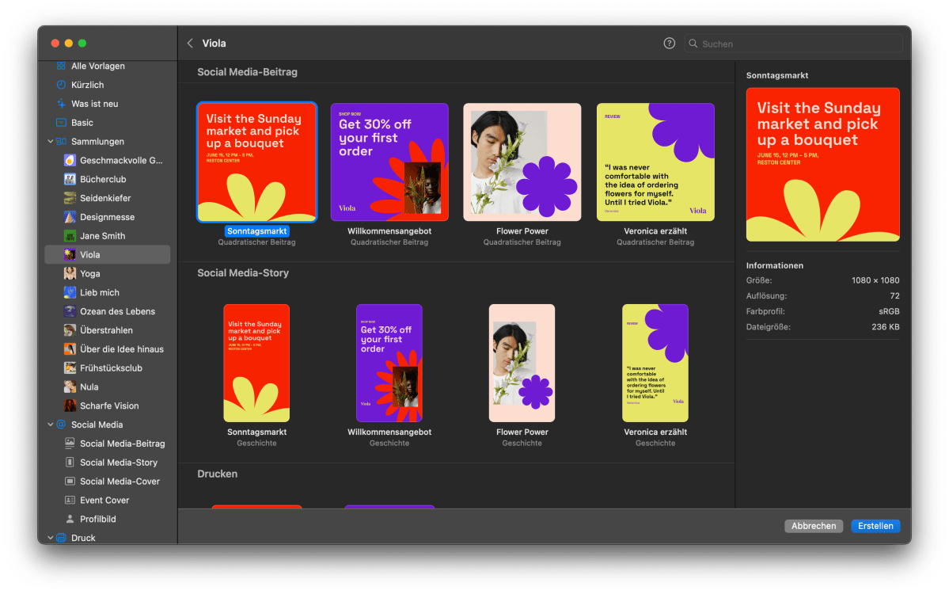Collapse the Sammlungen section
The image size is (949, 594).
(51, 142)
